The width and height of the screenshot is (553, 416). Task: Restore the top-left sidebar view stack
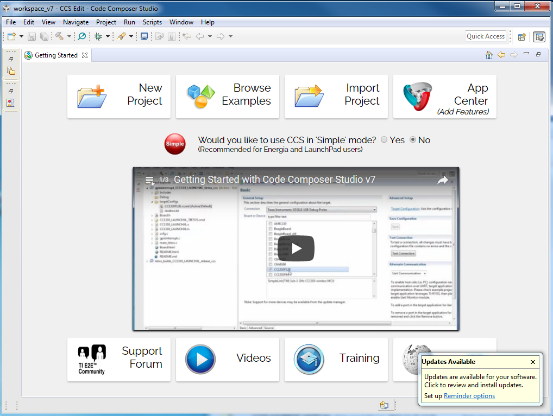coord(11,59)
